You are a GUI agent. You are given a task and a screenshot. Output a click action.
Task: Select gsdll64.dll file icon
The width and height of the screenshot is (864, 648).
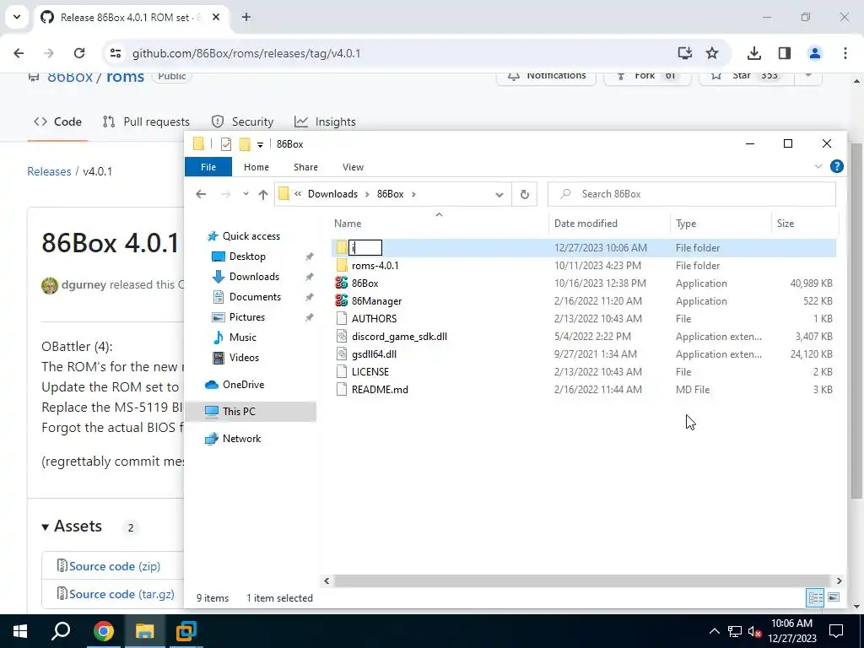[342, 354]
